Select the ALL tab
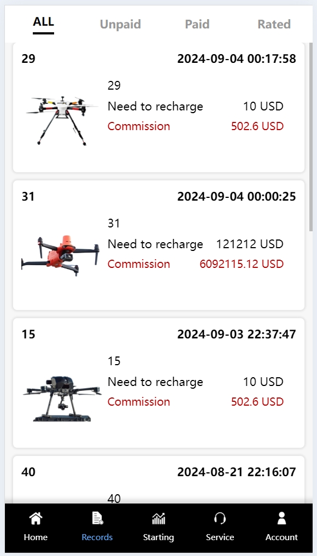 [x=43, y=22]
